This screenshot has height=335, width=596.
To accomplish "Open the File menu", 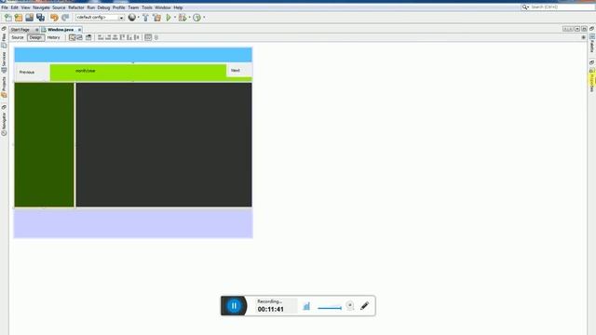I will click(x=5, y=7).
